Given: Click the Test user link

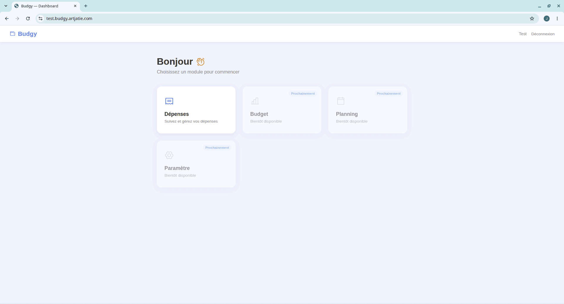Looking at the screenshot, I should (523, 34).
